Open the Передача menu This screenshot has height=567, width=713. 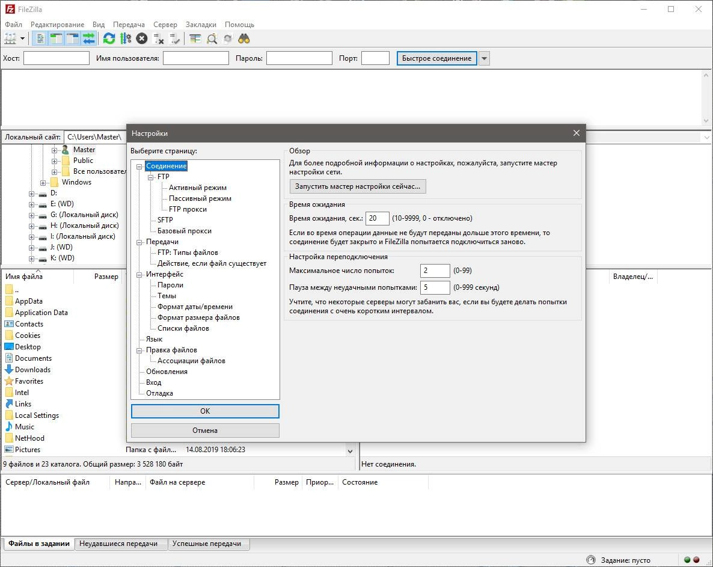(x=129, y=25)
